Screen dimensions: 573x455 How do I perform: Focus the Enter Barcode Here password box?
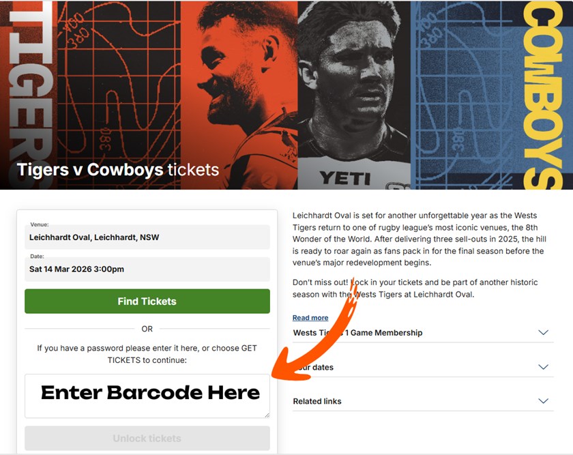pos(147,394)
